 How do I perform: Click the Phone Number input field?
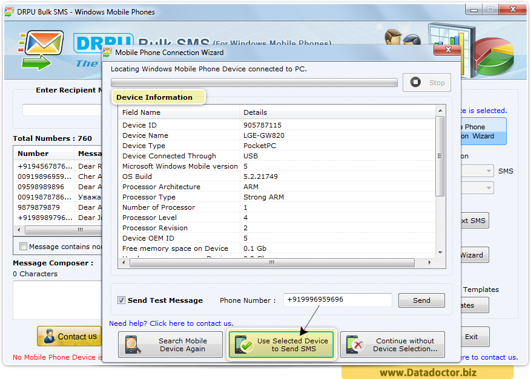pos(338,300)
